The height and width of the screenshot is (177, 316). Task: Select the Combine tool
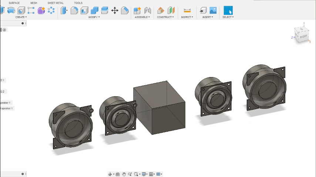94,10
